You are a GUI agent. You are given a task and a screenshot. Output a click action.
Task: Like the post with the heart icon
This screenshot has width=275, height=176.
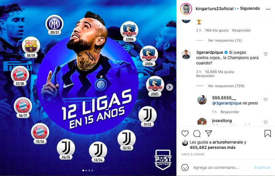[x=185, y=134]
